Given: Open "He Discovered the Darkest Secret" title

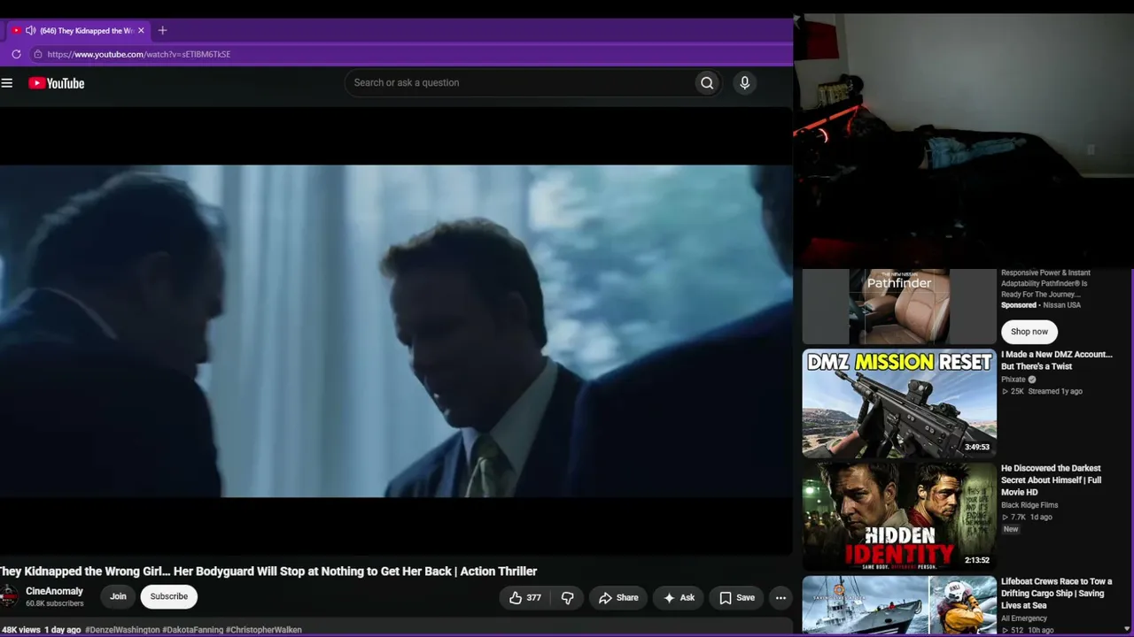Looking at the screenshot, I should pyautogui.click(x=1052, y=480).
